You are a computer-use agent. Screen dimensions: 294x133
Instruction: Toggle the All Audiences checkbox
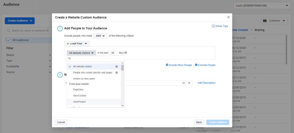[x=8, y=40]
